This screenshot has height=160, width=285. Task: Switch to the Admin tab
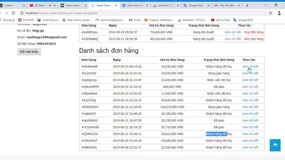tap(11, 5)
